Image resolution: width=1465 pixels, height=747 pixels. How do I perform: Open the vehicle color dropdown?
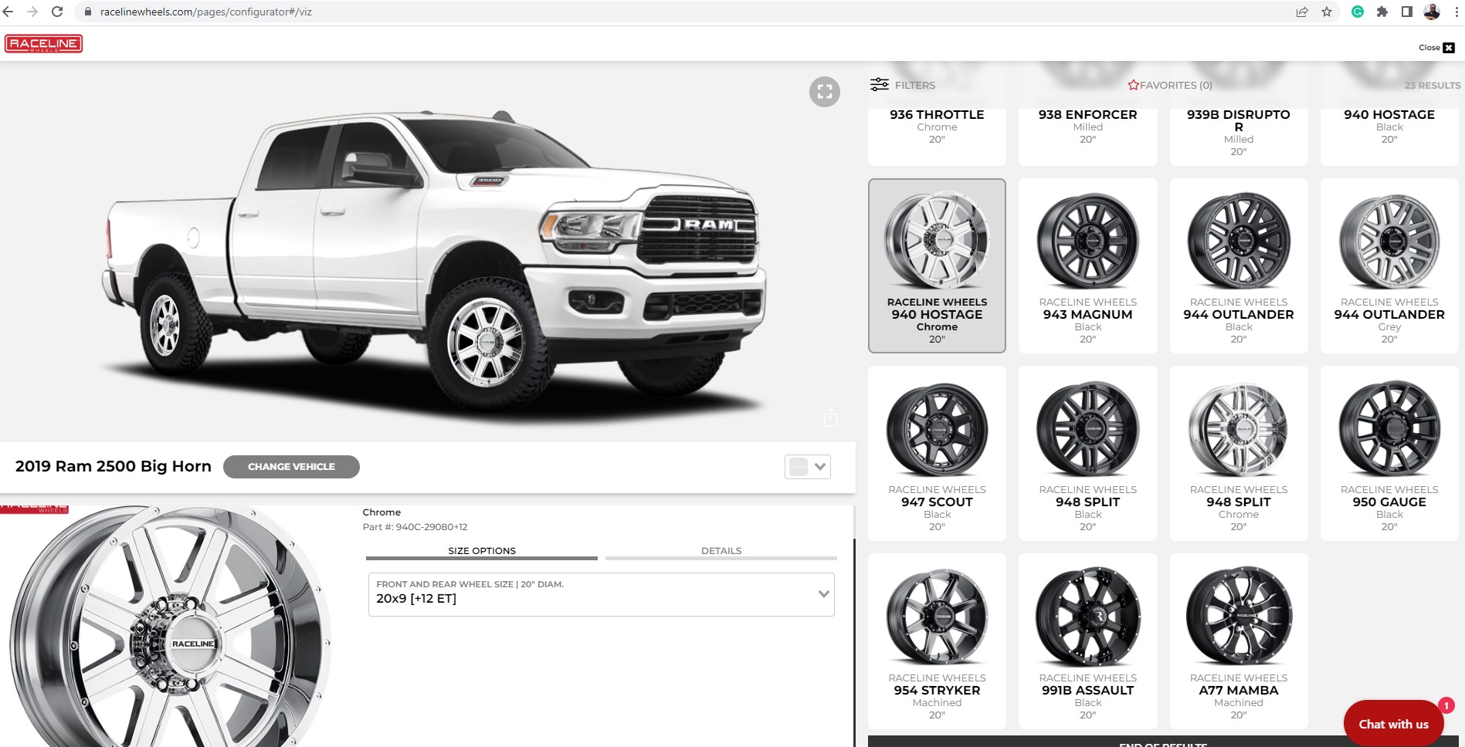click(808, 467)
